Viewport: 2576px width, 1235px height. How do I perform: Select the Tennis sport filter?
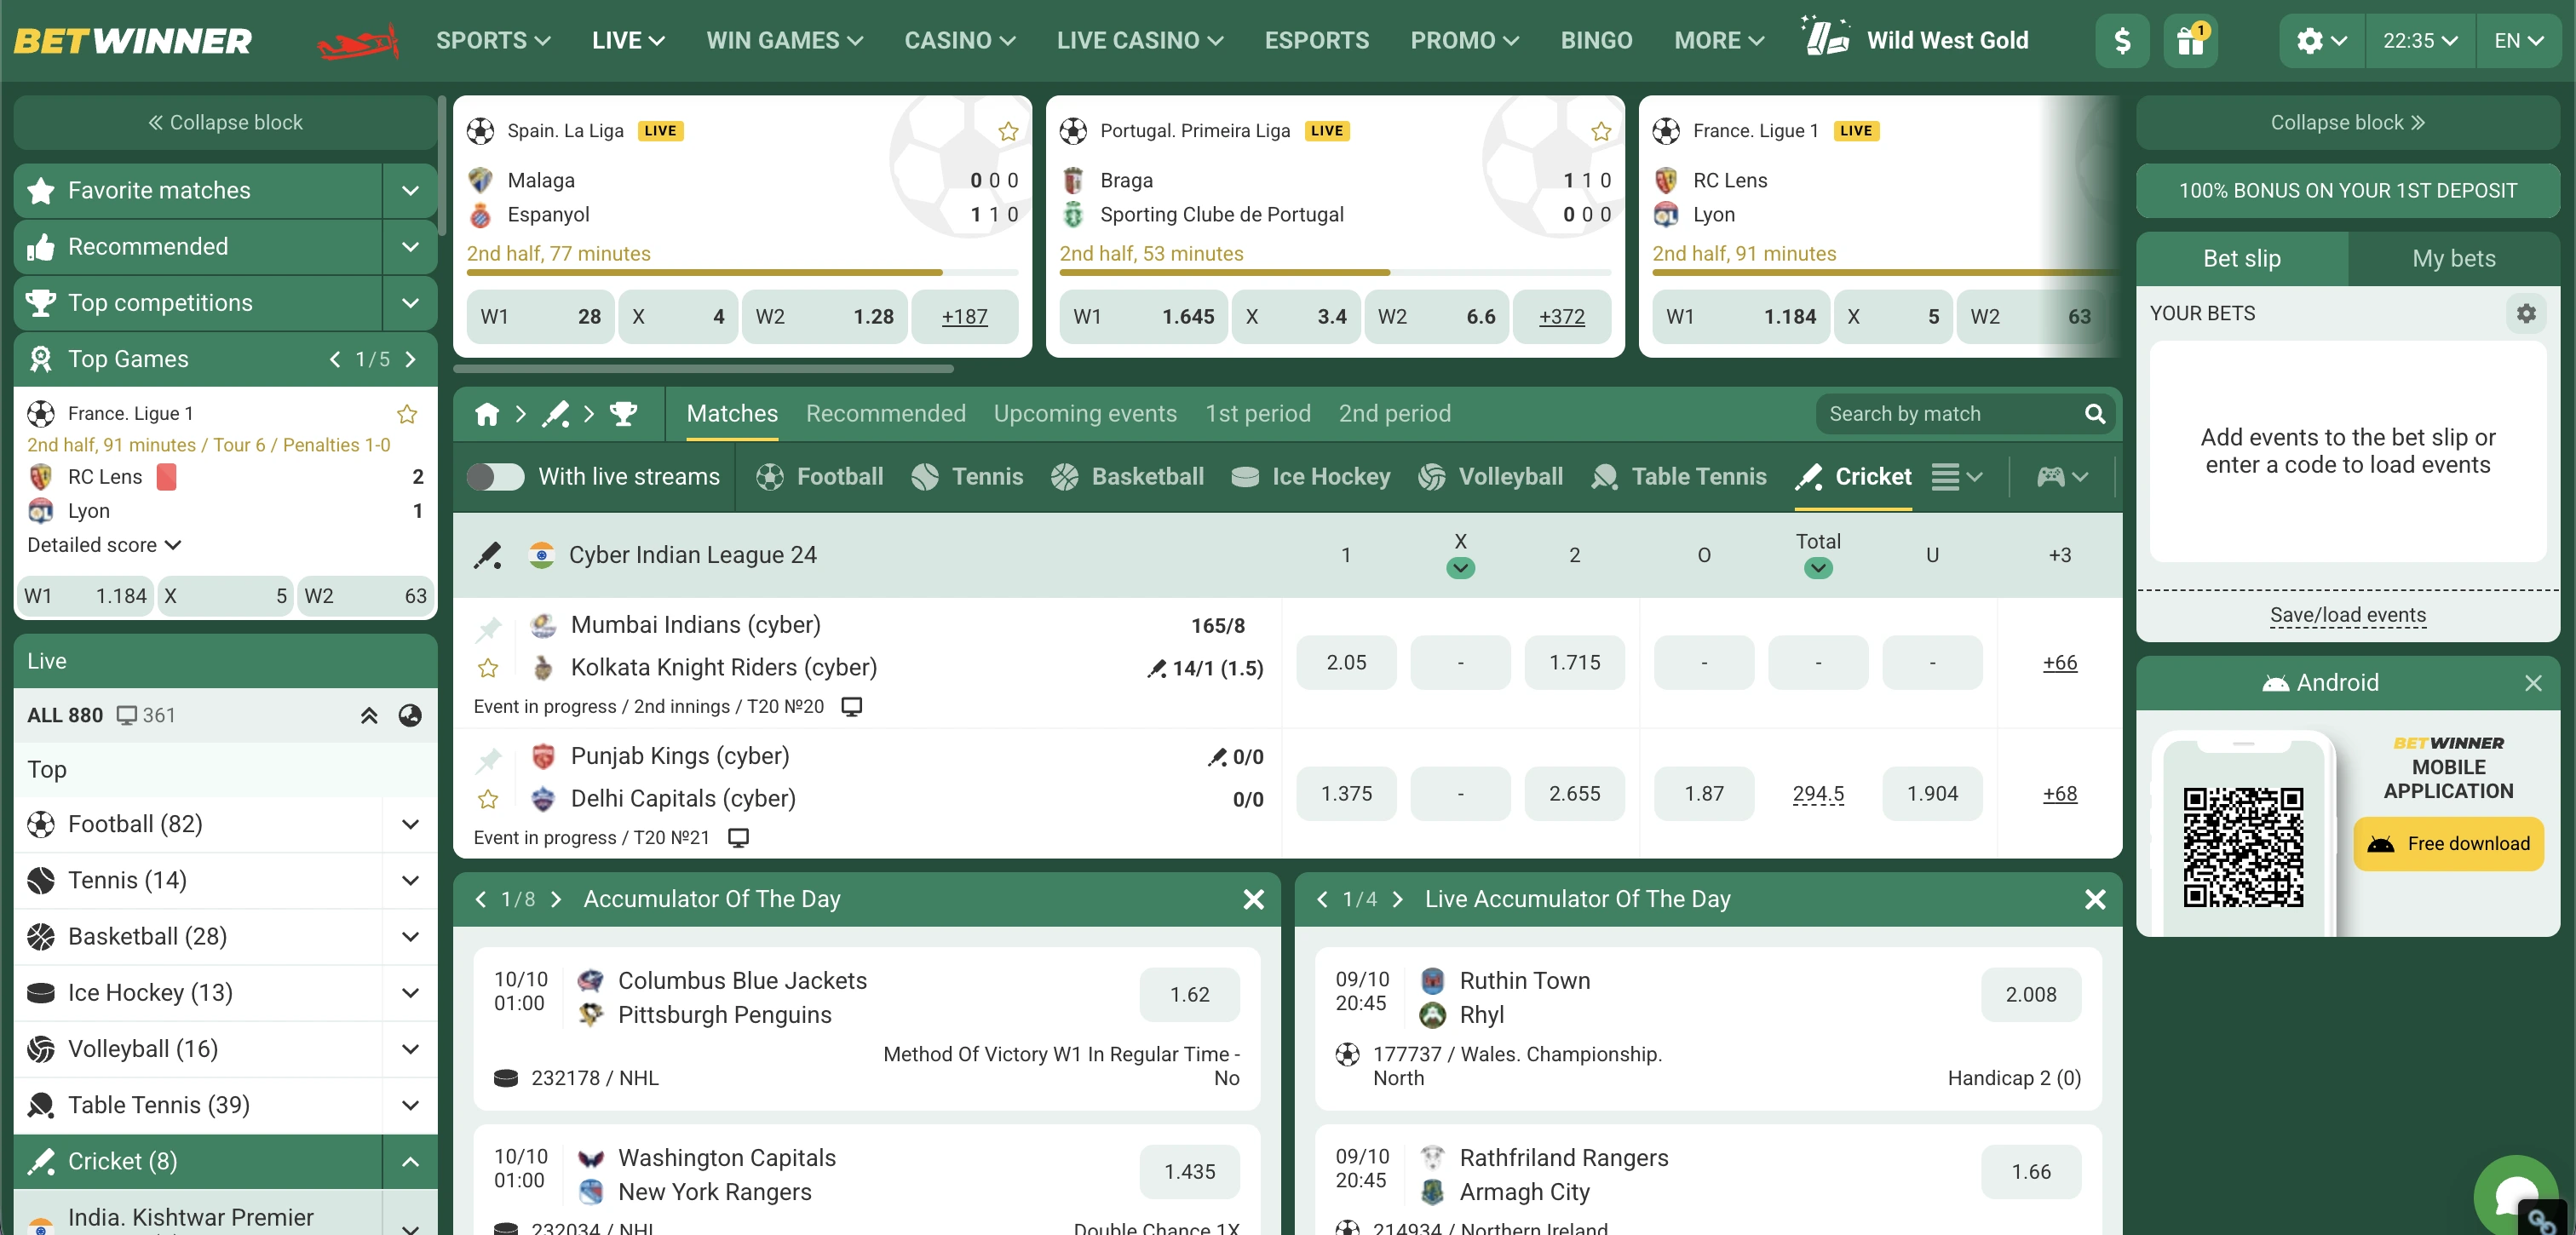(967, 477)
